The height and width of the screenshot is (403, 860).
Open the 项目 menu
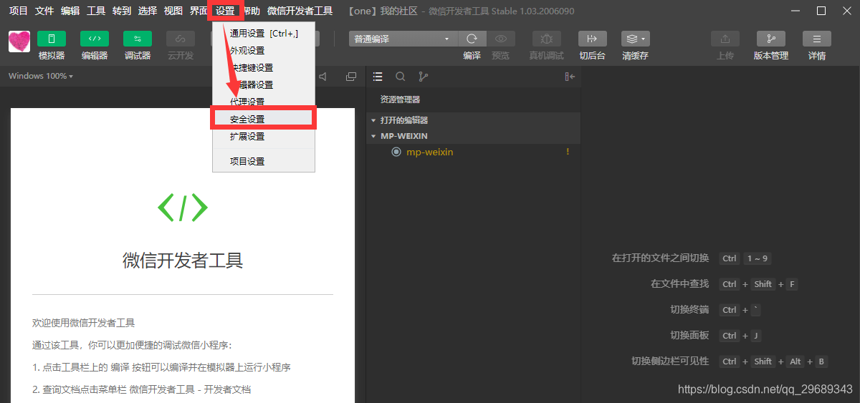pyautogui.click(x=19, y=11)
